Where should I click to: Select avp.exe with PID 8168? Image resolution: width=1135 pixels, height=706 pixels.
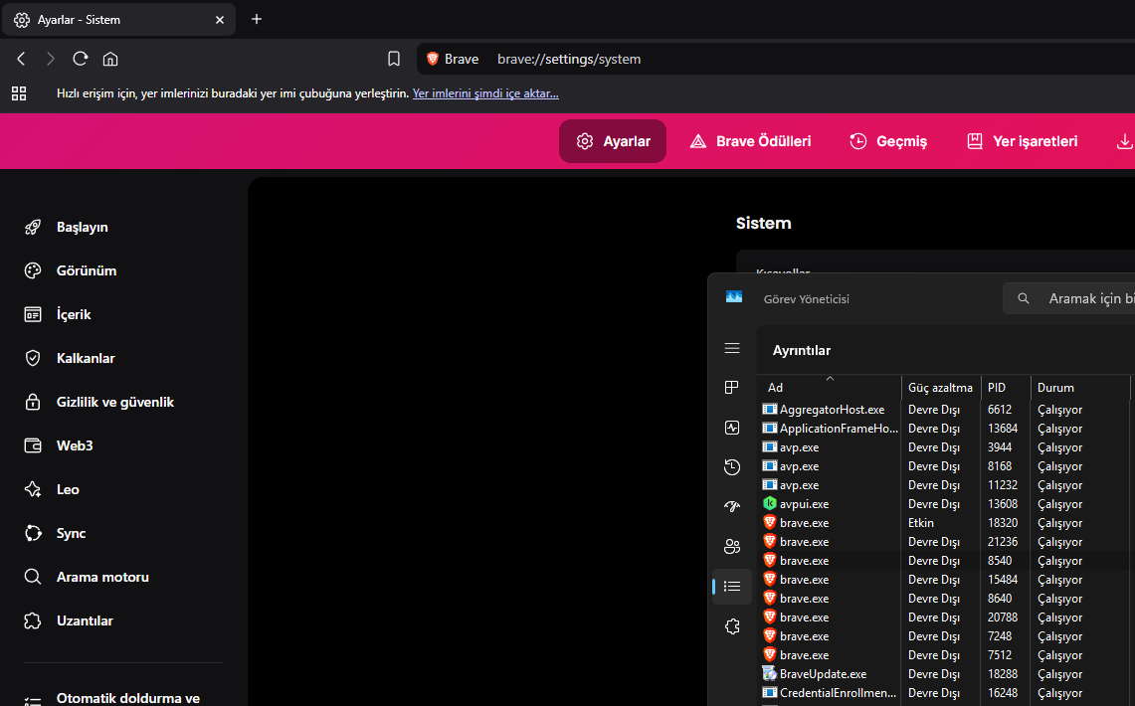(947, 465)
